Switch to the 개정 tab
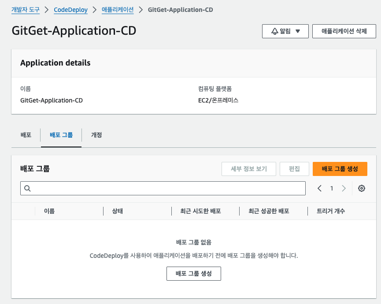 coord(96,135)
